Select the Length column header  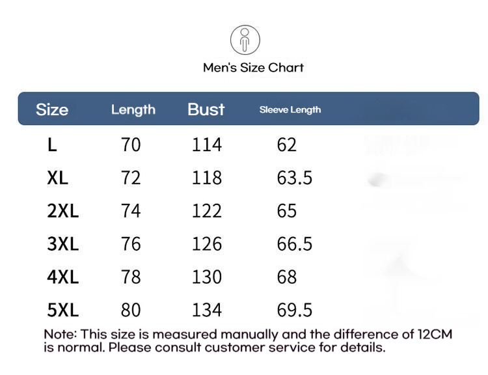133,109
